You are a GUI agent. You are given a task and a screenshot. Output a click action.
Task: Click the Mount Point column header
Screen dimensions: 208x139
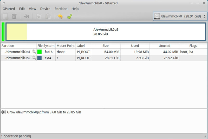(66, 46)
